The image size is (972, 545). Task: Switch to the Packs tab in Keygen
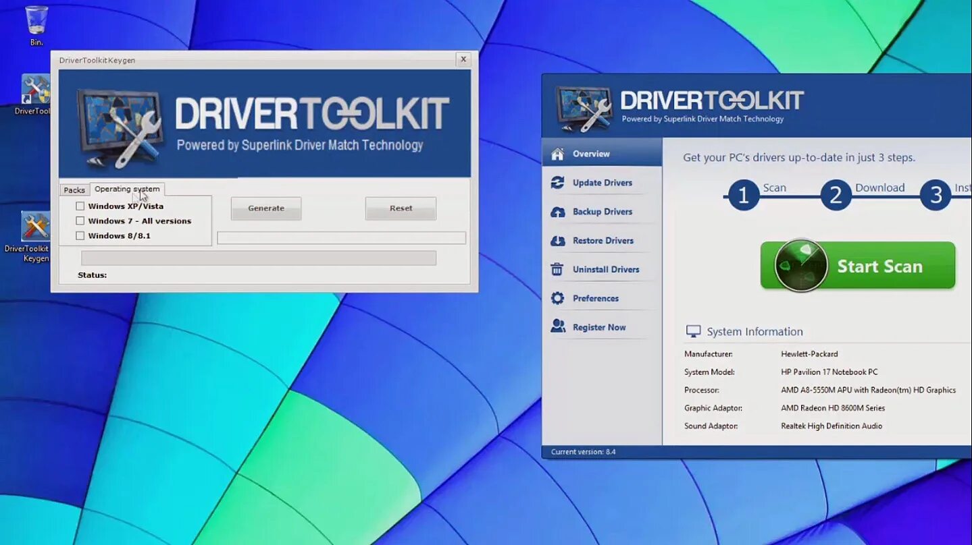click(x=74, y=190)
